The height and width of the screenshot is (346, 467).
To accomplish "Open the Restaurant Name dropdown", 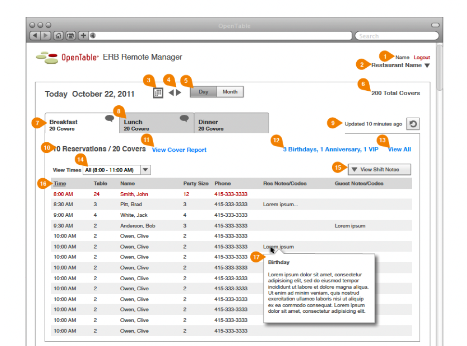I will pos(427,66).
